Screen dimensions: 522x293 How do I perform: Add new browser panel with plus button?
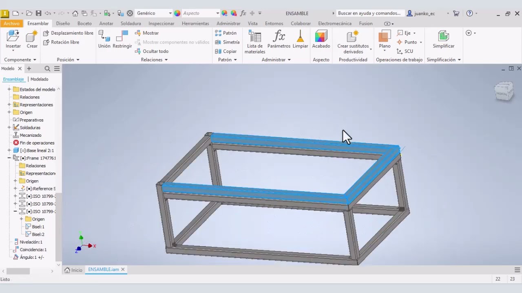tap(29, 68)
